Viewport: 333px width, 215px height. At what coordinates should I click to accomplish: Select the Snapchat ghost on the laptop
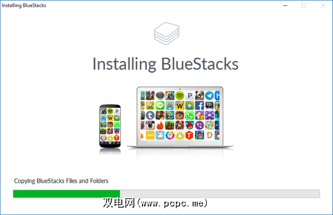pyautogui.click(x=180, y=135)
